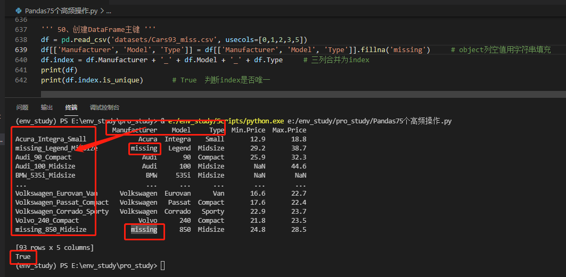The height and width of the screenshot is (277, 566).
Task: Click the 12.9 Min.Price value
Action: (258, 139)
